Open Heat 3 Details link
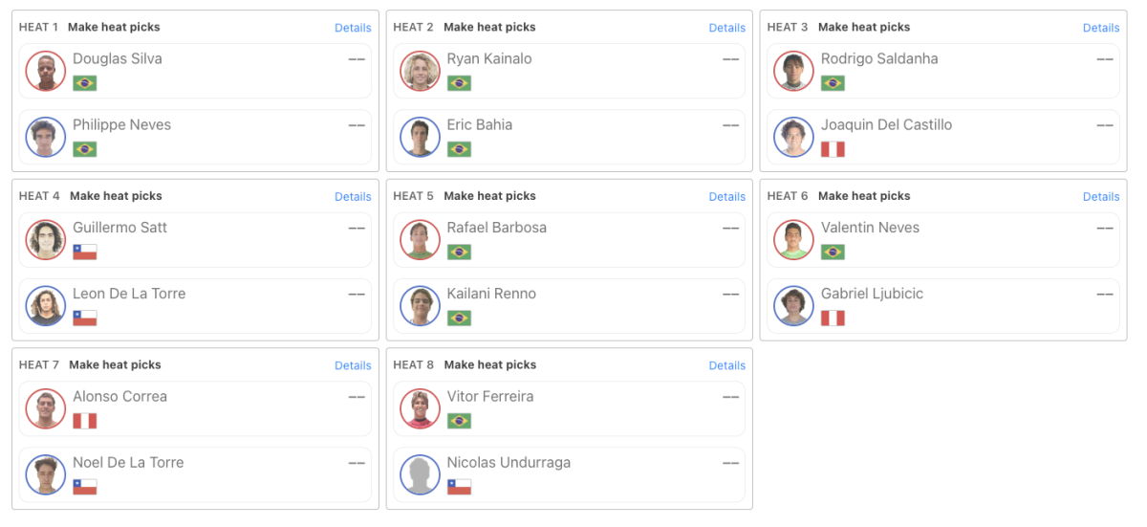The width and height of the screenshot is (1147, 527). 1100,28
